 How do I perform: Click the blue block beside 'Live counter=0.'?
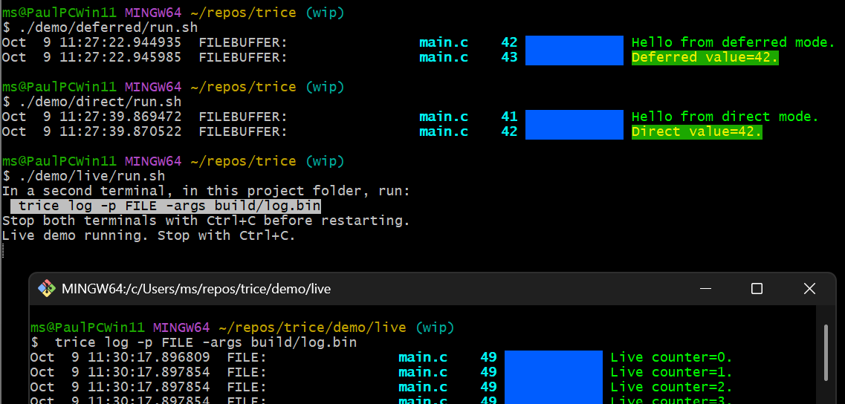click(x=554, y=358)
